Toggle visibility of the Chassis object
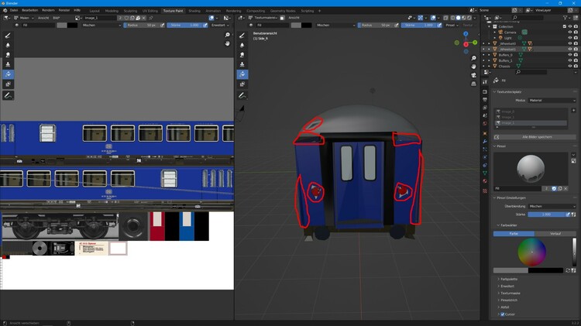Image resolution: width=581 pixels, height=326 pixels. pos(569,66)
